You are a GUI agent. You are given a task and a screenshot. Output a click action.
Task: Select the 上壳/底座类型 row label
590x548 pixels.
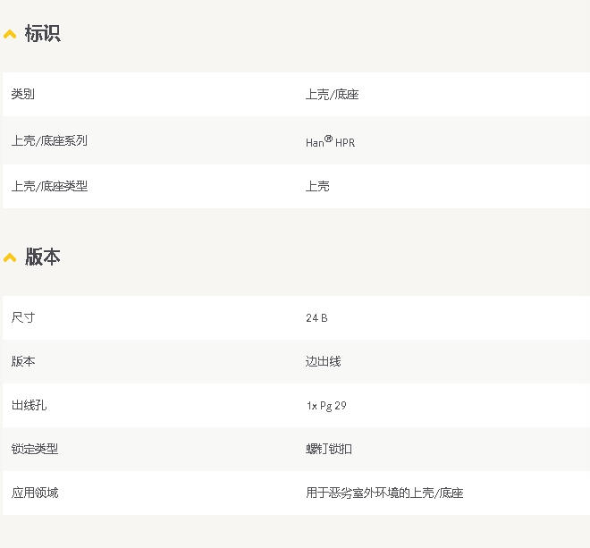click(x=49, y=186)
